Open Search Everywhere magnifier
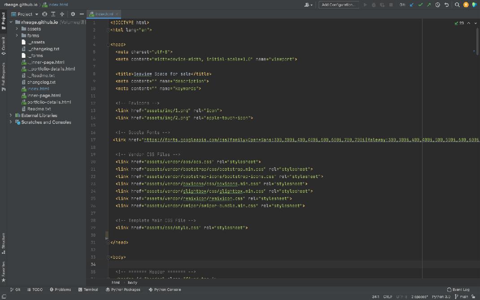This screenshot has height=300, width=480. [457, 4]
